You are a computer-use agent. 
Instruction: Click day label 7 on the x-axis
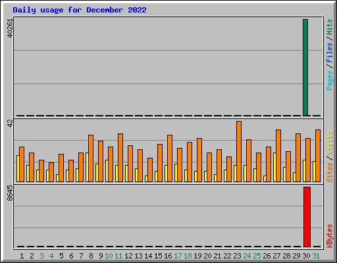pos(81,256)
